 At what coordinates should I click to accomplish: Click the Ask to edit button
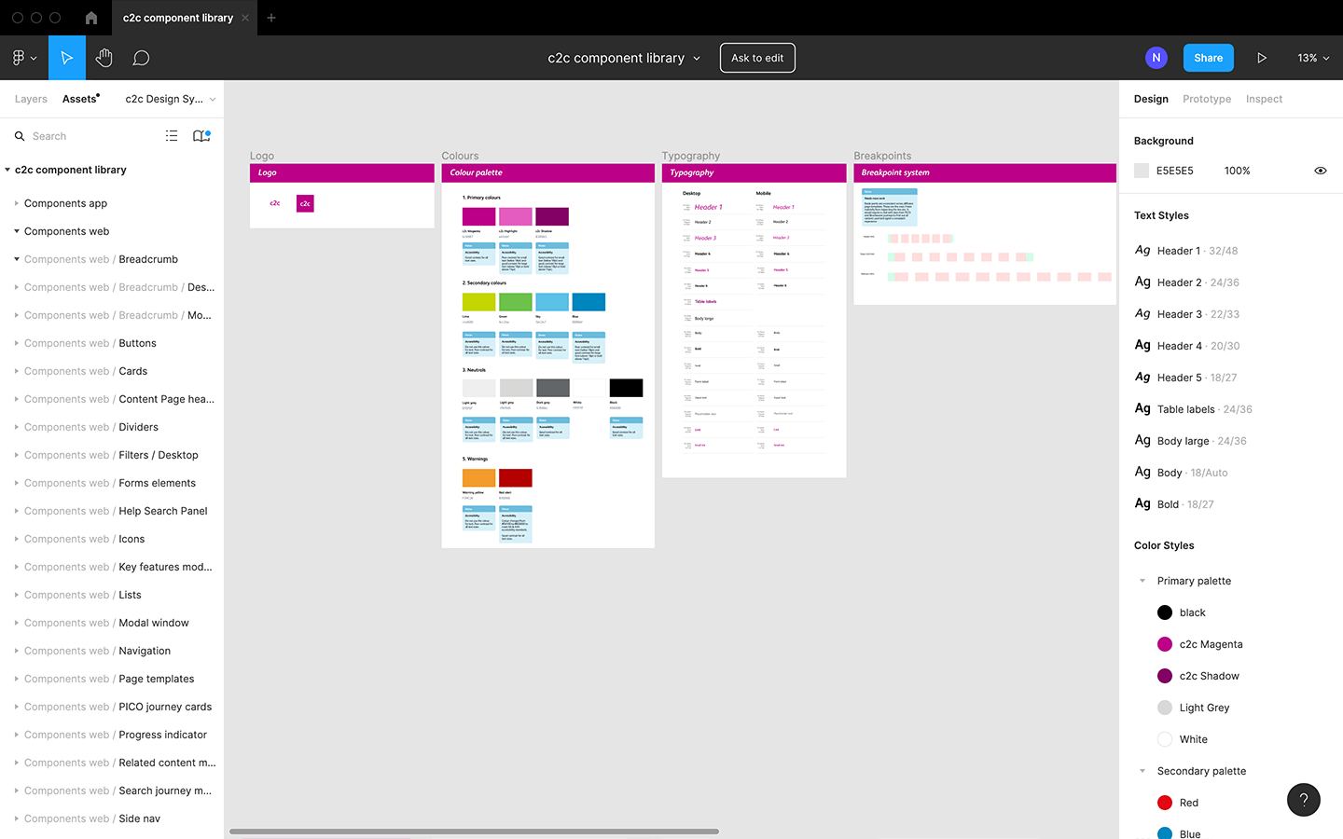(x=757, y=58)
